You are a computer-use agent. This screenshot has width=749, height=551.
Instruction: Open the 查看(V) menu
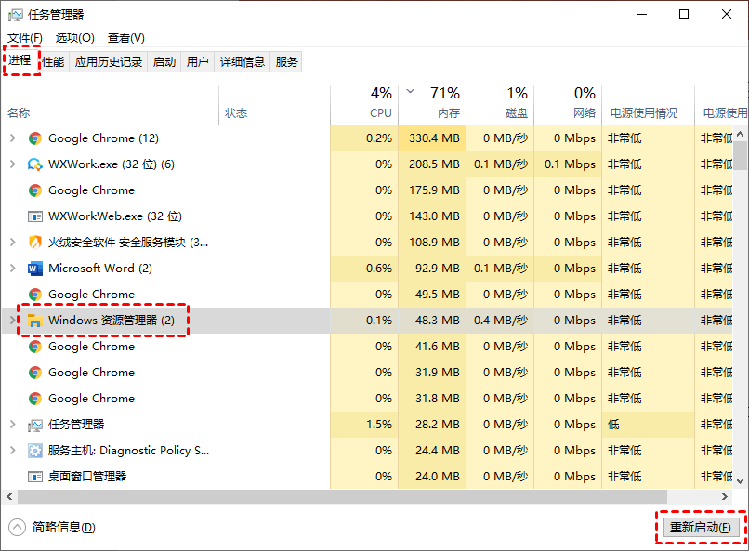125,38
